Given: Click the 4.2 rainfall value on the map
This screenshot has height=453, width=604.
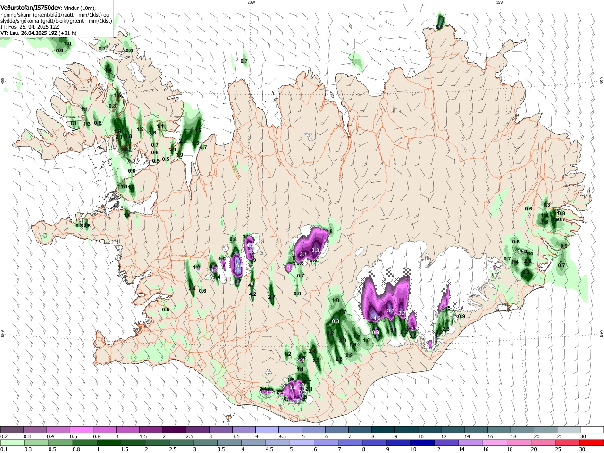Looking at the screenshot, I should point(252,294).
